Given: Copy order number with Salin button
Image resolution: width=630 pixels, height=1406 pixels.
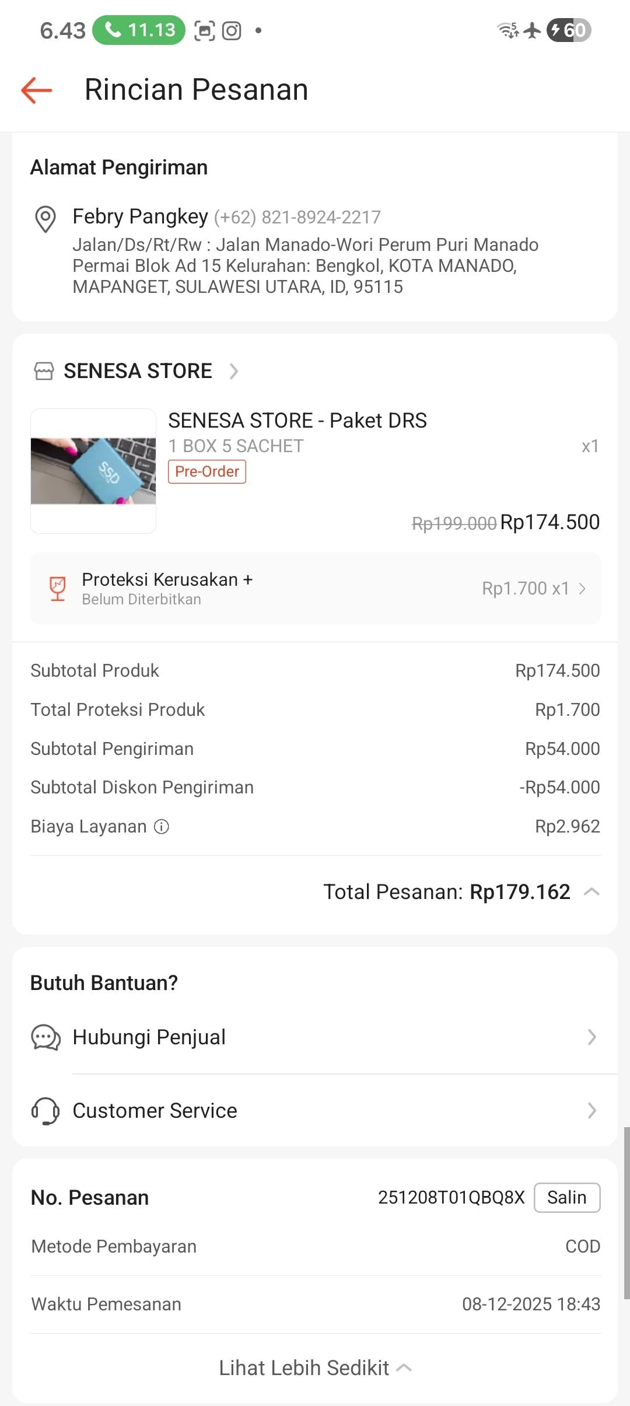Looking at the screenshot, I should pyautogui.click(x=566, y=1198).
